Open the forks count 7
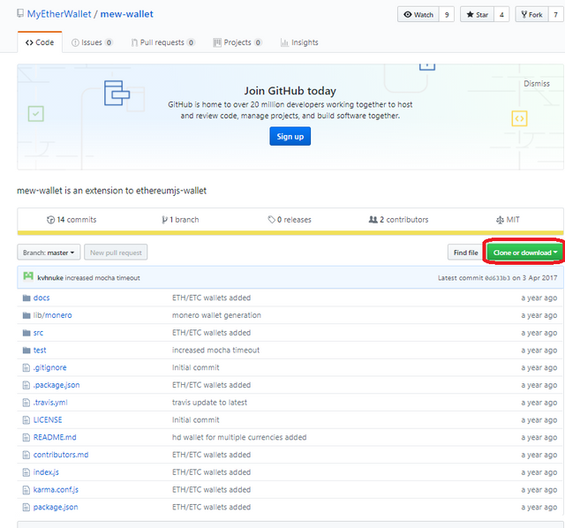565x528 pixels. tap(555, 14)
